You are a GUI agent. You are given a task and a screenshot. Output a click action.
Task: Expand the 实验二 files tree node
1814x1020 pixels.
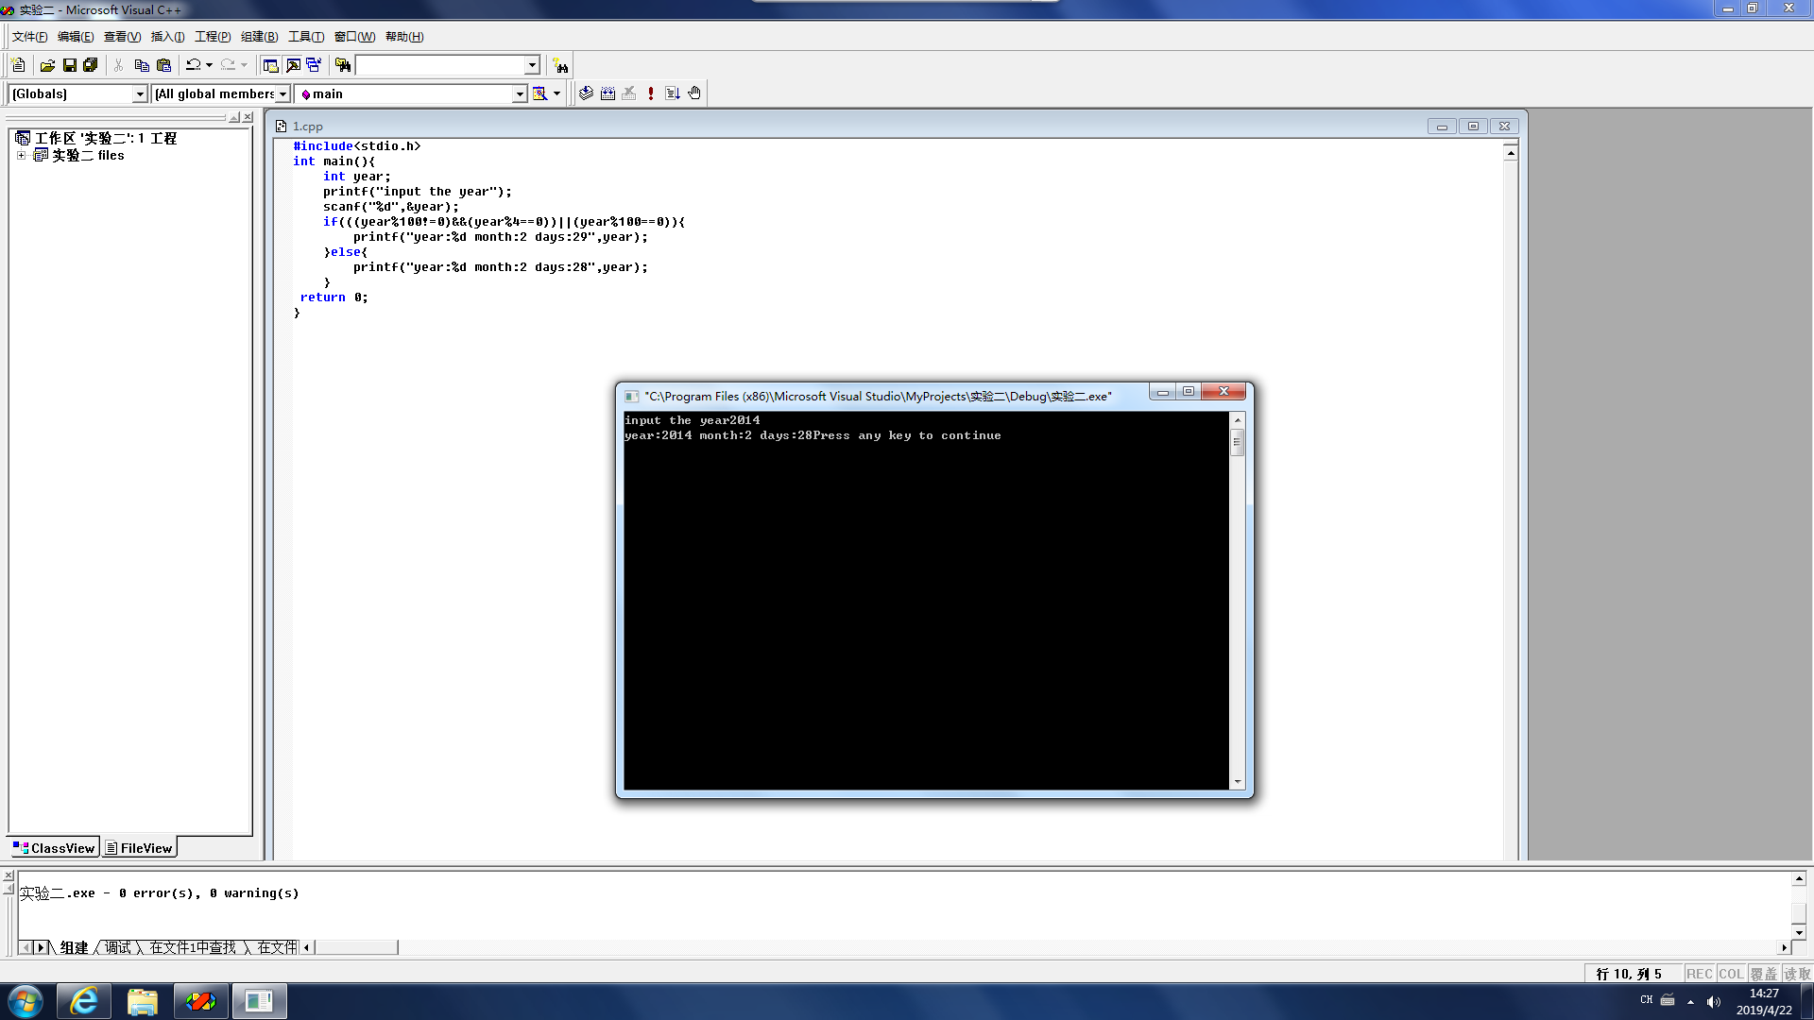pos(21,155)
